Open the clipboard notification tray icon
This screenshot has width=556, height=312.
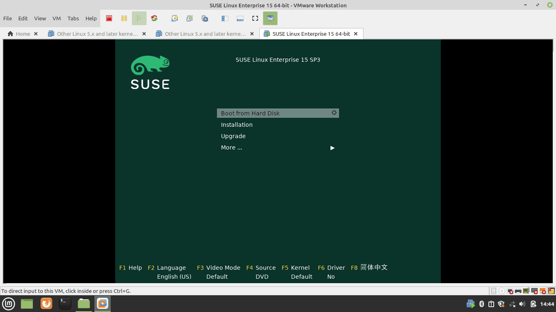491,304
